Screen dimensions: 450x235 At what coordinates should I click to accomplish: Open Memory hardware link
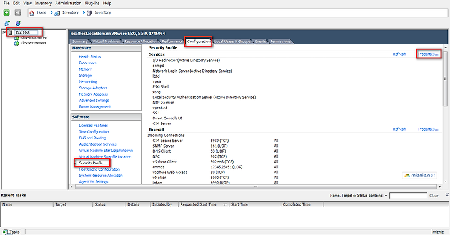click(85, 69)
